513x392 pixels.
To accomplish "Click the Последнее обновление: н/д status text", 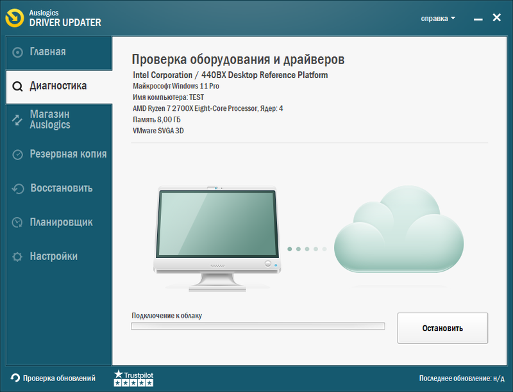I will coord(462,379).
